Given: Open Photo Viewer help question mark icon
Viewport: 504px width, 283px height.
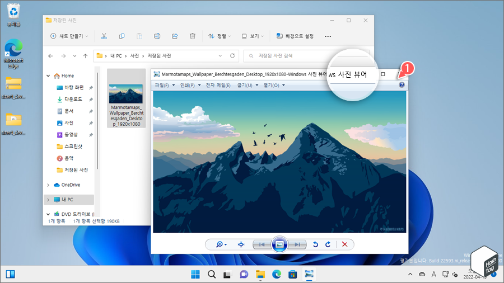Looking at the screenshot, I should click(x=402, y=85).
